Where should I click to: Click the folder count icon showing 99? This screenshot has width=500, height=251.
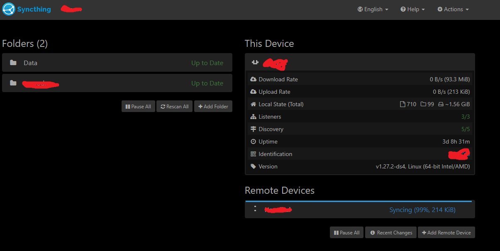tap(423, 104)
